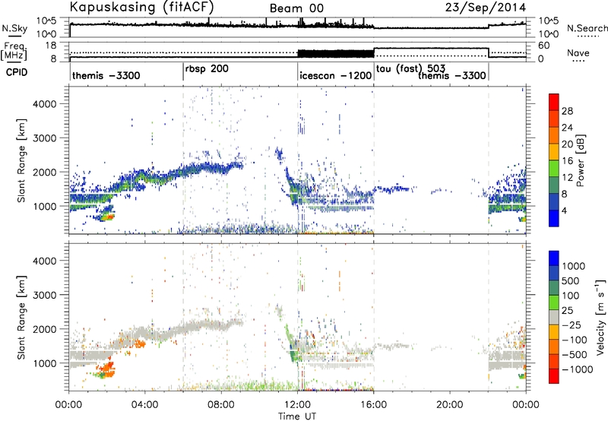Click the "-25" Velocity colorbar tick

[x=573, y=324]
